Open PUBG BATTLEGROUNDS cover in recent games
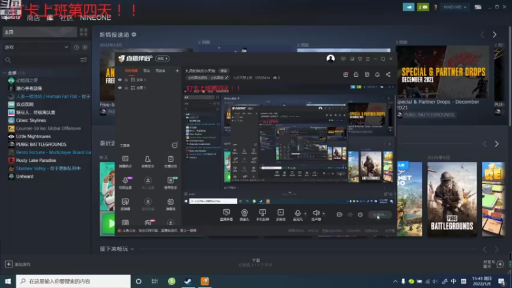The width and height of the screenshot is (512, 288). pos(452,199)
